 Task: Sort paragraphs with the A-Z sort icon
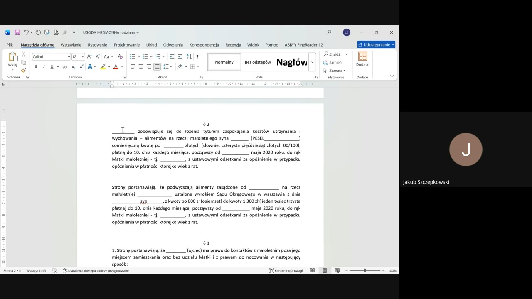189,56
